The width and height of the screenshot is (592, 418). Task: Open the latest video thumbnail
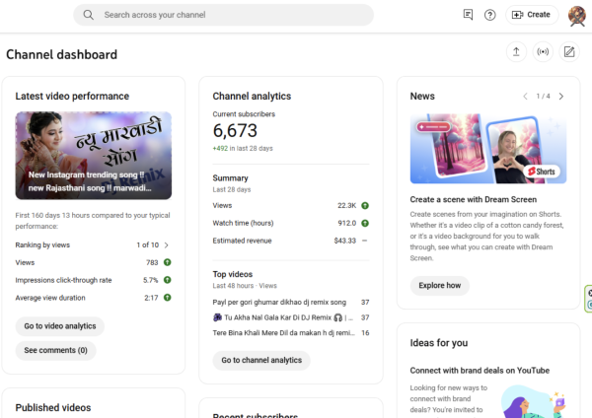[x=94, y=156]
